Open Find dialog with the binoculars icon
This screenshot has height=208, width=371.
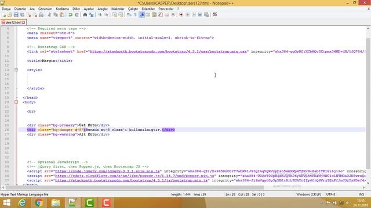tap(85, 14)
